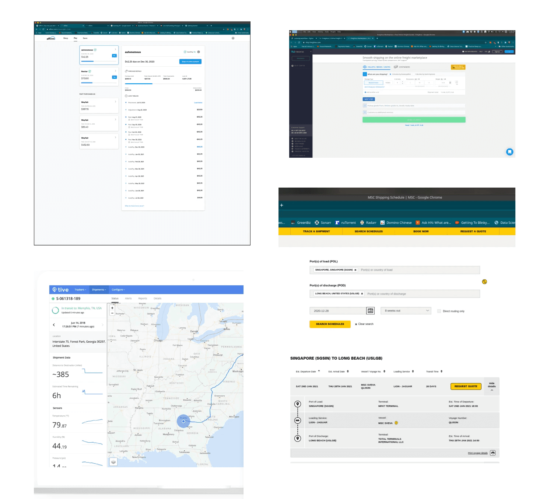Open the map layers button on tive map
Image resolution: width=557 pixels, height=499 pixels.
pos(113,462)
